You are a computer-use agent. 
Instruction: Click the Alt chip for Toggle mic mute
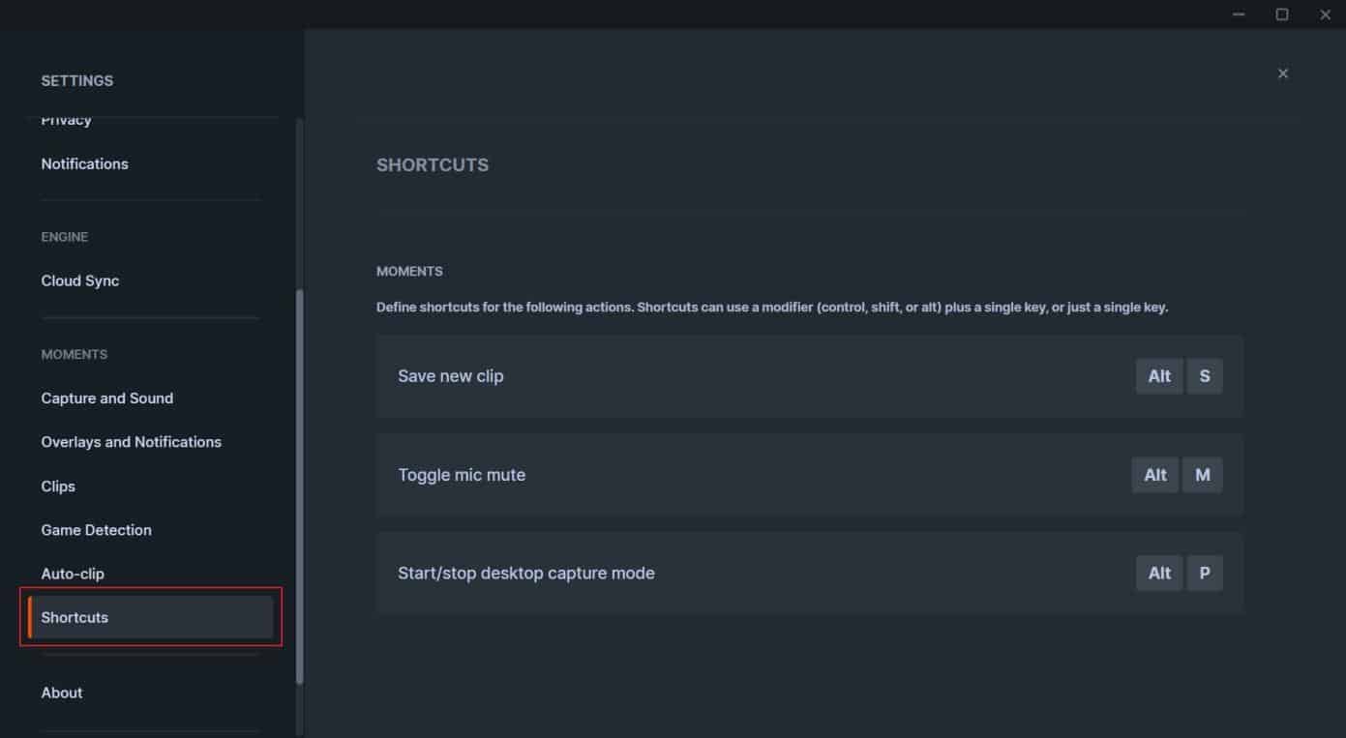click(x=1154, y=475)
